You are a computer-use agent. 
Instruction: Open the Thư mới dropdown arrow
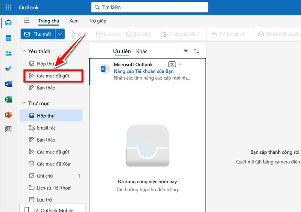(x=60, y=34)
